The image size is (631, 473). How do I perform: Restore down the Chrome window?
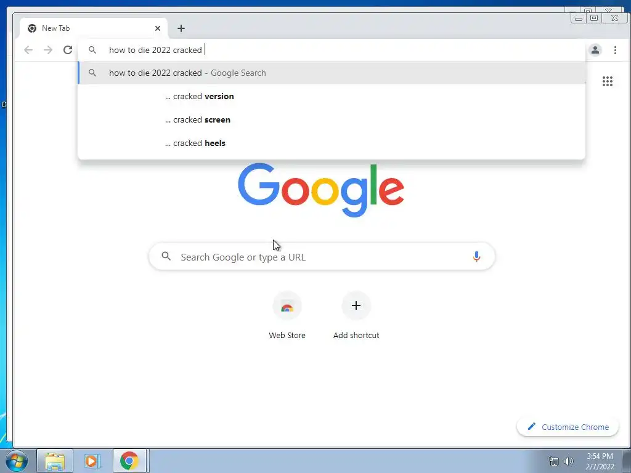[x=594, y=18]
